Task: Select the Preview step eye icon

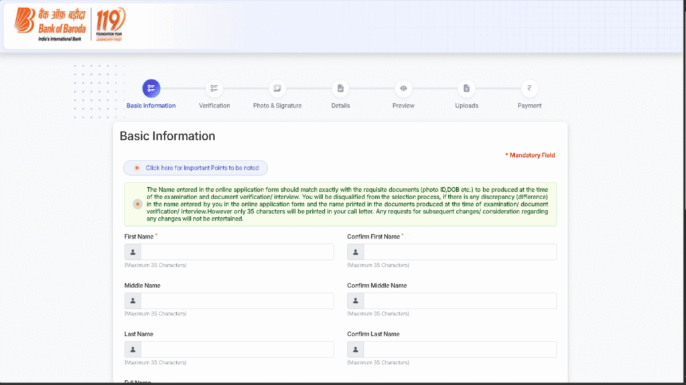Action: tap(403, 88)
